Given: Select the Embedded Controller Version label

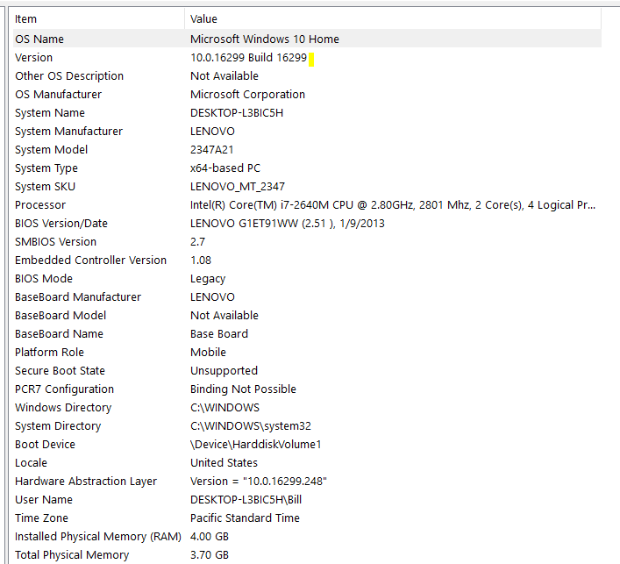Looking at the screenshot, I should [90, 260].
